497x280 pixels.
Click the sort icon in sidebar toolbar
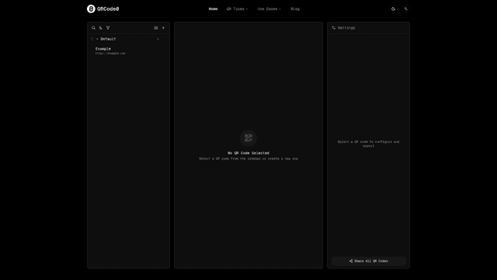coord(100,28)
